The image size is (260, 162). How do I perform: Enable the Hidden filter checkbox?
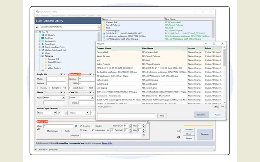(x=93, y=126)
